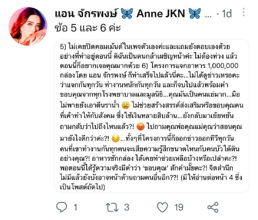Click the angry red face emoji
Screen dimensions: 258x220
click(140, 127)
